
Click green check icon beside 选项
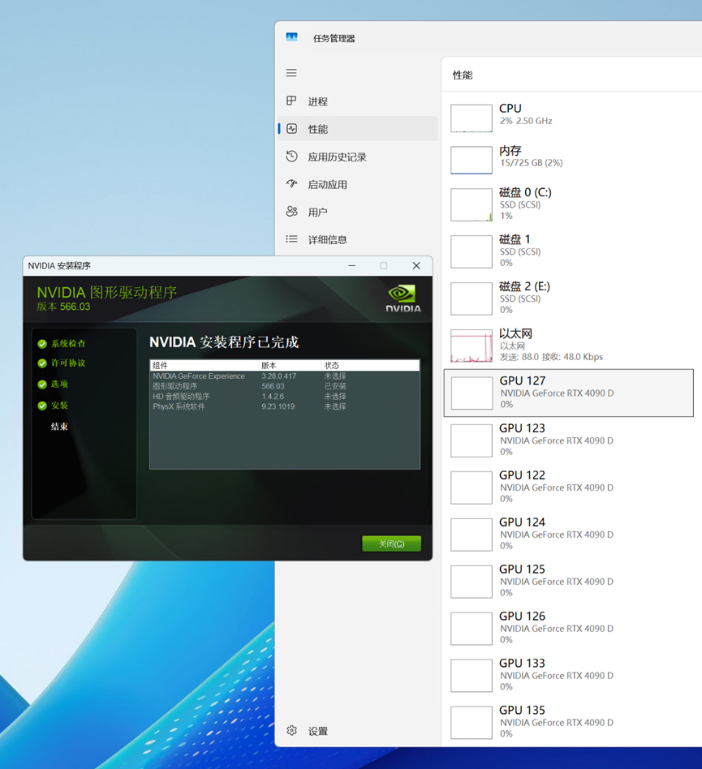pos(42,384)
